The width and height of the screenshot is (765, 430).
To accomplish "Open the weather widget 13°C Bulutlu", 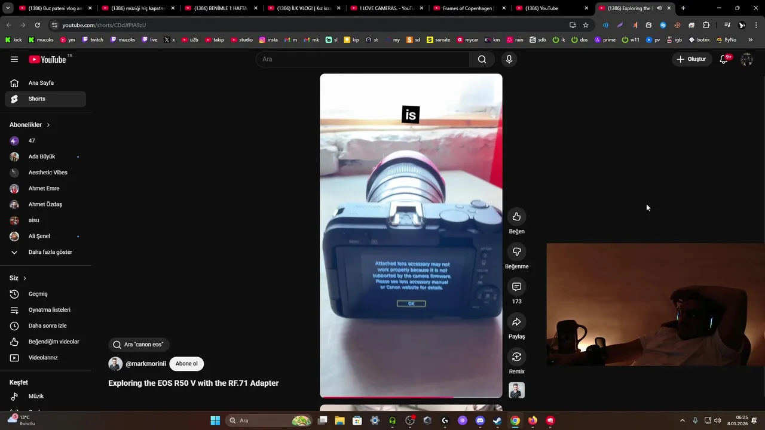I will click(22, 420).
